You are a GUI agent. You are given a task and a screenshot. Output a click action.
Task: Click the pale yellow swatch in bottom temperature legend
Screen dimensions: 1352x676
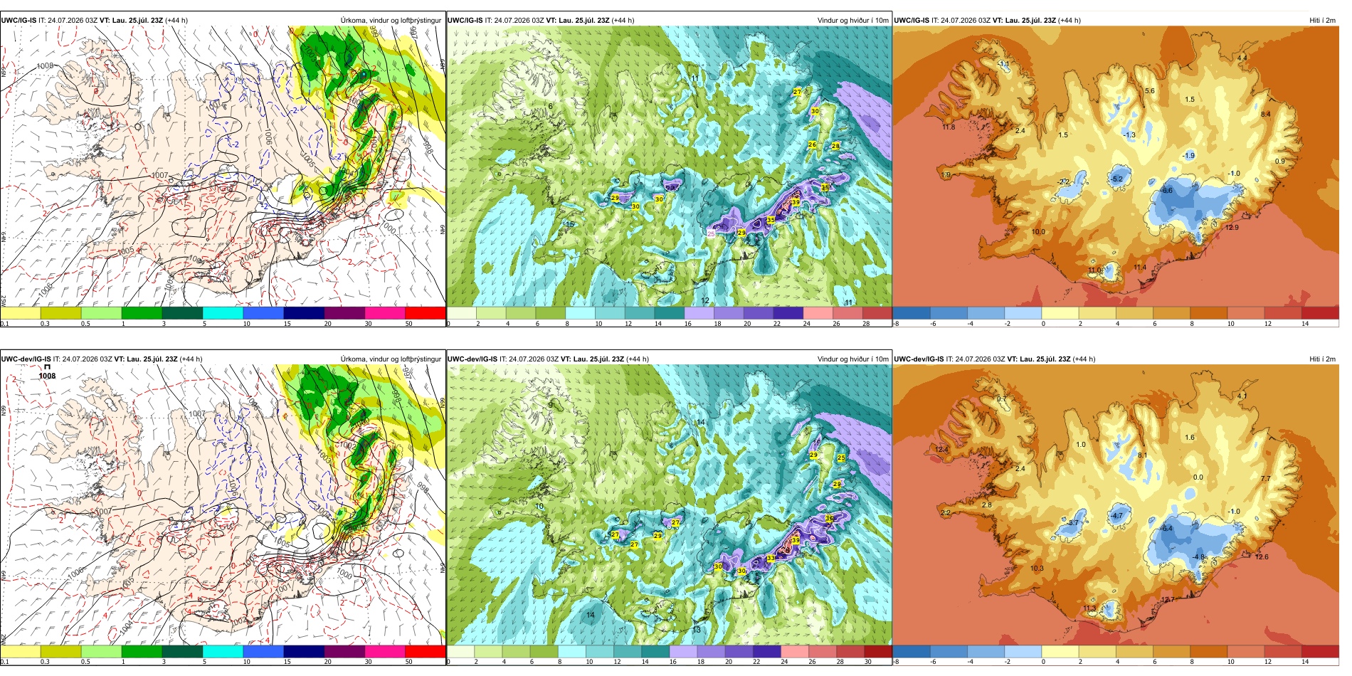[1060, 652]
